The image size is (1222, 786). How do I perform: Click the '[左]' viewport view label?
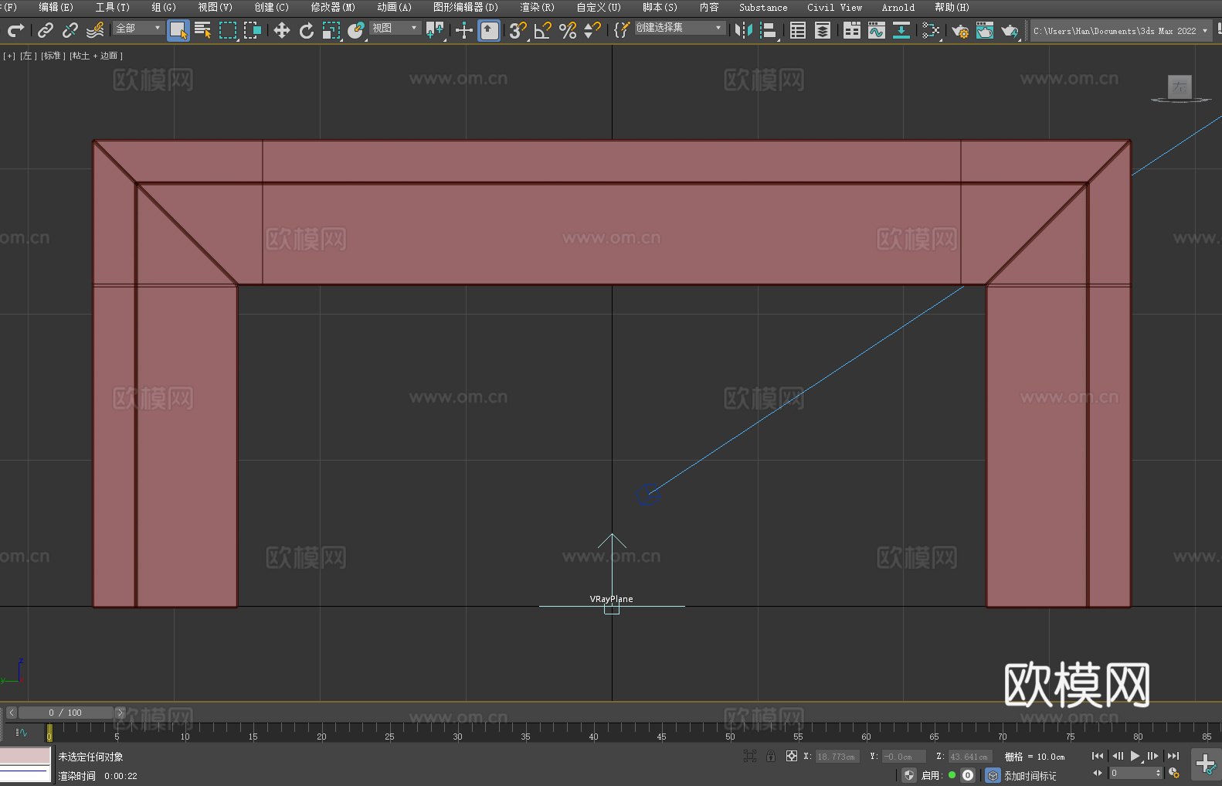pyautogui.click(x=27, y=56)
